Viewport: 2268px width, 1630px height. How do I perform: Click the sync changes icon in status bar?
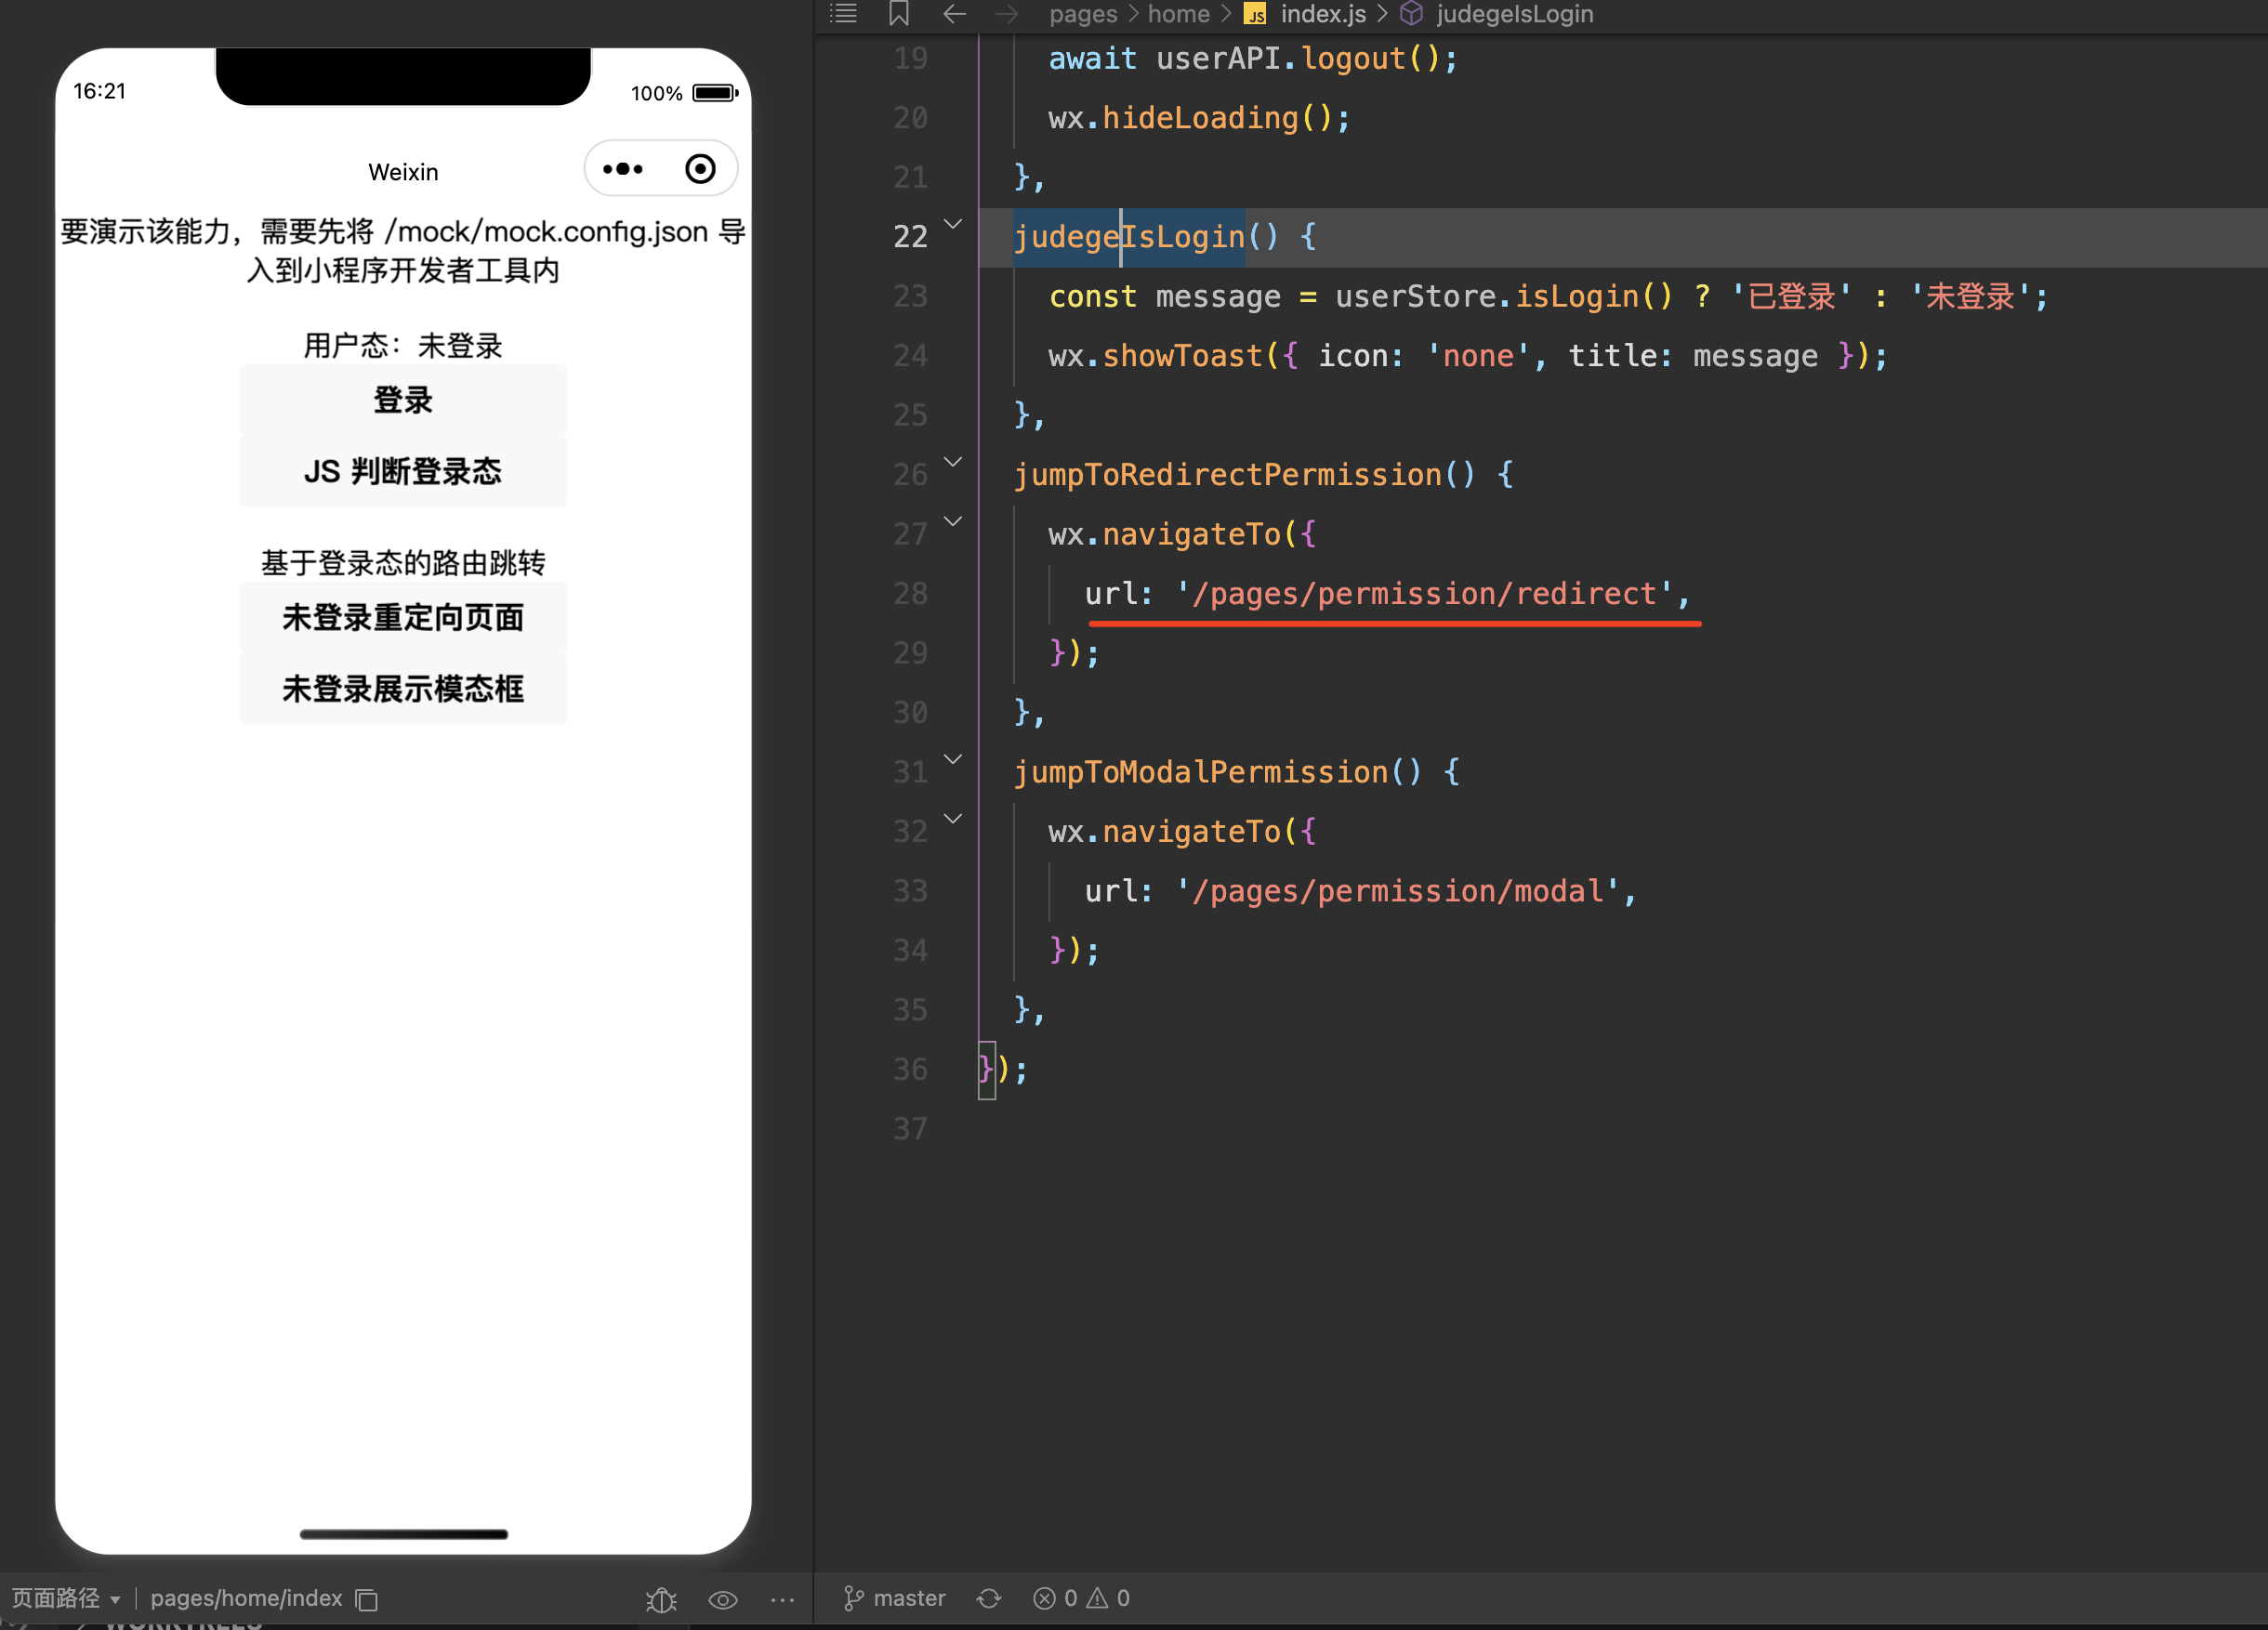coord(989,1598)
